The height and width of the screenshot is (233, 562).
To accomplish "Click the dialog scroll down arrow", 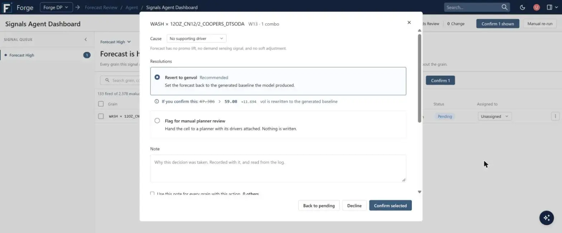I will (x=419, y=192).
